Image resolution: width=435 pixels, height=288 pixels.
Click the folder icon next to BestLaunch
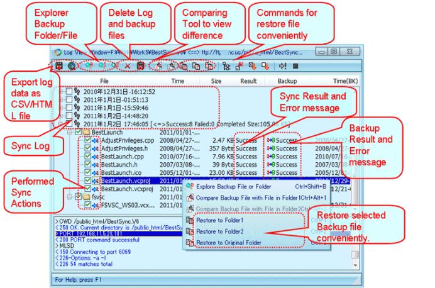[86, 133]
